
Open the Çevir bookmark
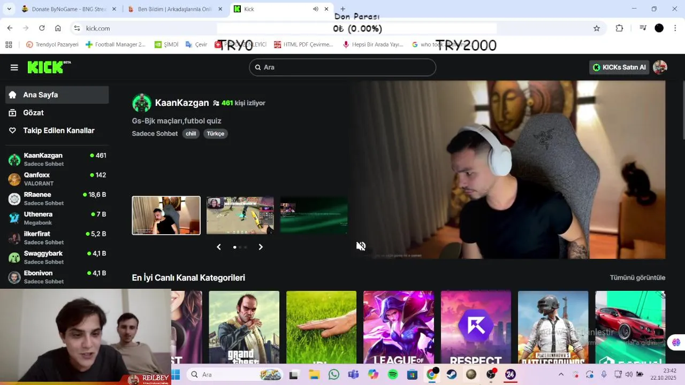click(x=196, y=44)
